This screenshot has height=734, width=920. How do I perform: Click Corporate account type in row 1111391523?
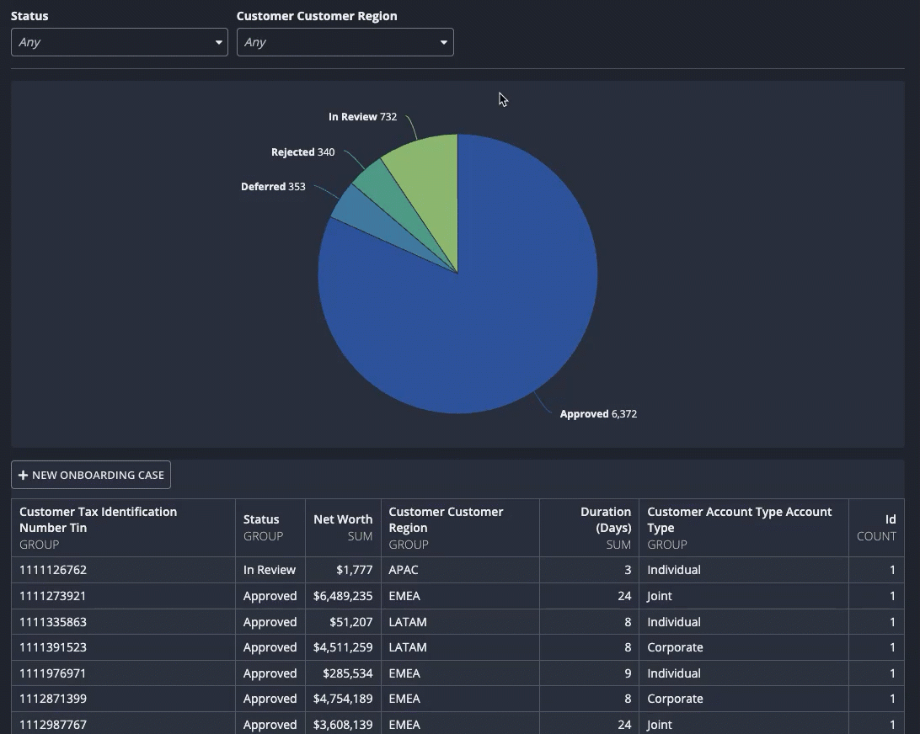coord(744,647)
